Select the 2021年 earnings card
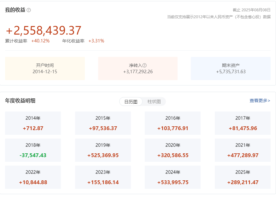Viewport: 276px width, 197px height. [243, 150]
